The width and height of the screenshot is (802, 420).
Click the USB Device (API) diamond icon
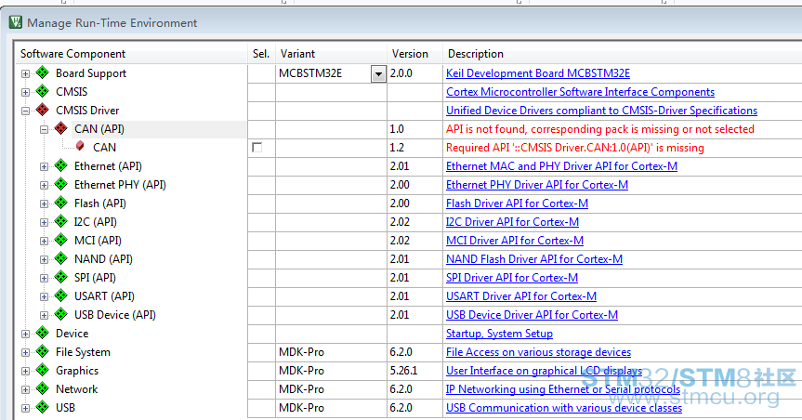click(x=60, y=314)
